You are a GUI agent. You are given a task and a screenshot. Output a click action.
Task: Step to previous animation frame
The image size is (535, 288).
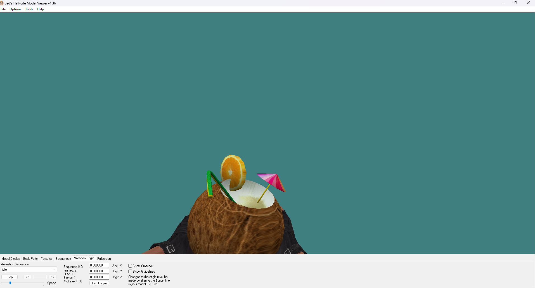point(27,277)
